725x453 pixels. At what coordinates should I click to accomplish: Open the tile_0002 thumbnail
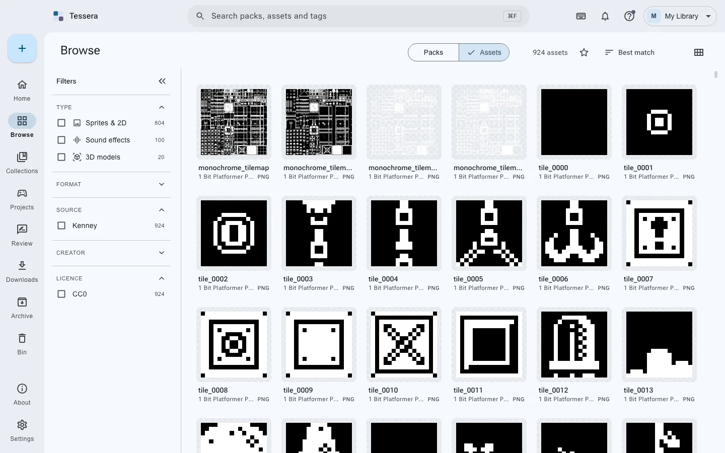point(234,234)
